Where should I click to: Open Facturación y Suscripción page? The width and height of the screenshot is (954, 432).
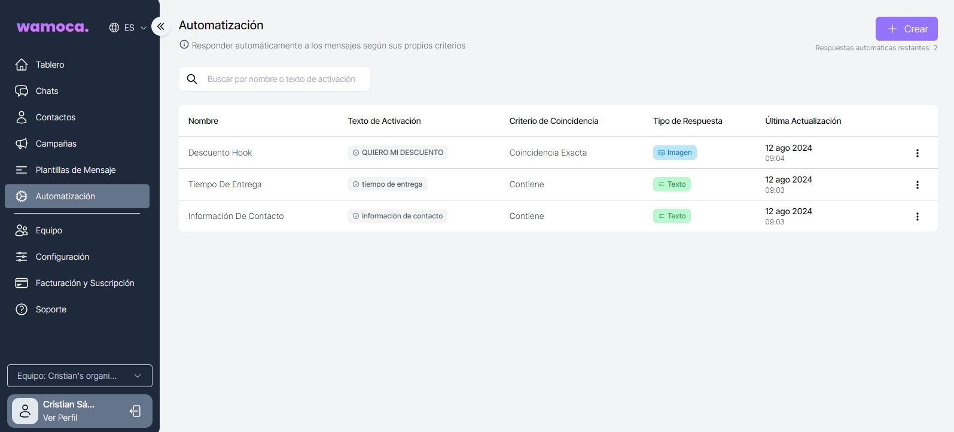click(84, 283)
